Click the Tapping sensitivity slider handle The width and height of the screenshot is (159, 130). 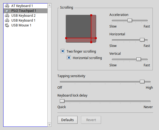pyautogui.click(x=142, y=81)
